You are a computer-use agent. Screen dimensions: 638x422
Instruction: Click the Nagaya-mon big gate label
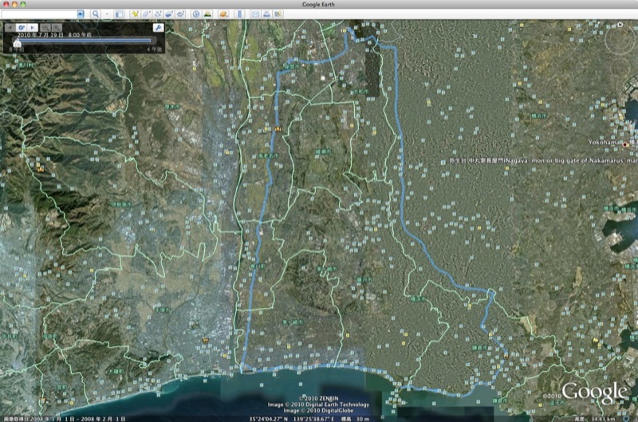pos(543,160)
